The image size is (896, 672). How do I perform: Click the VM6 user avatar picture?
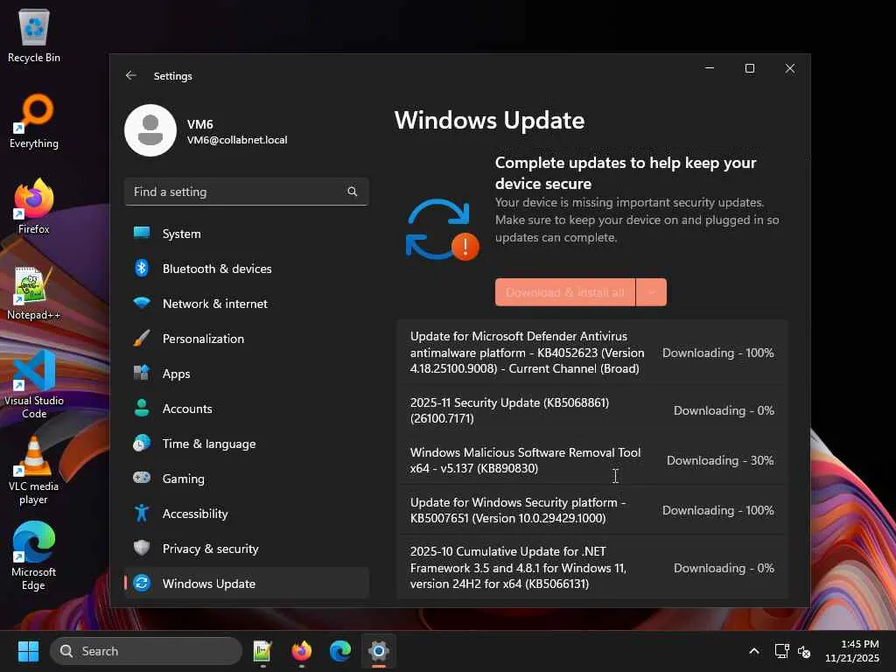point(150,130)
